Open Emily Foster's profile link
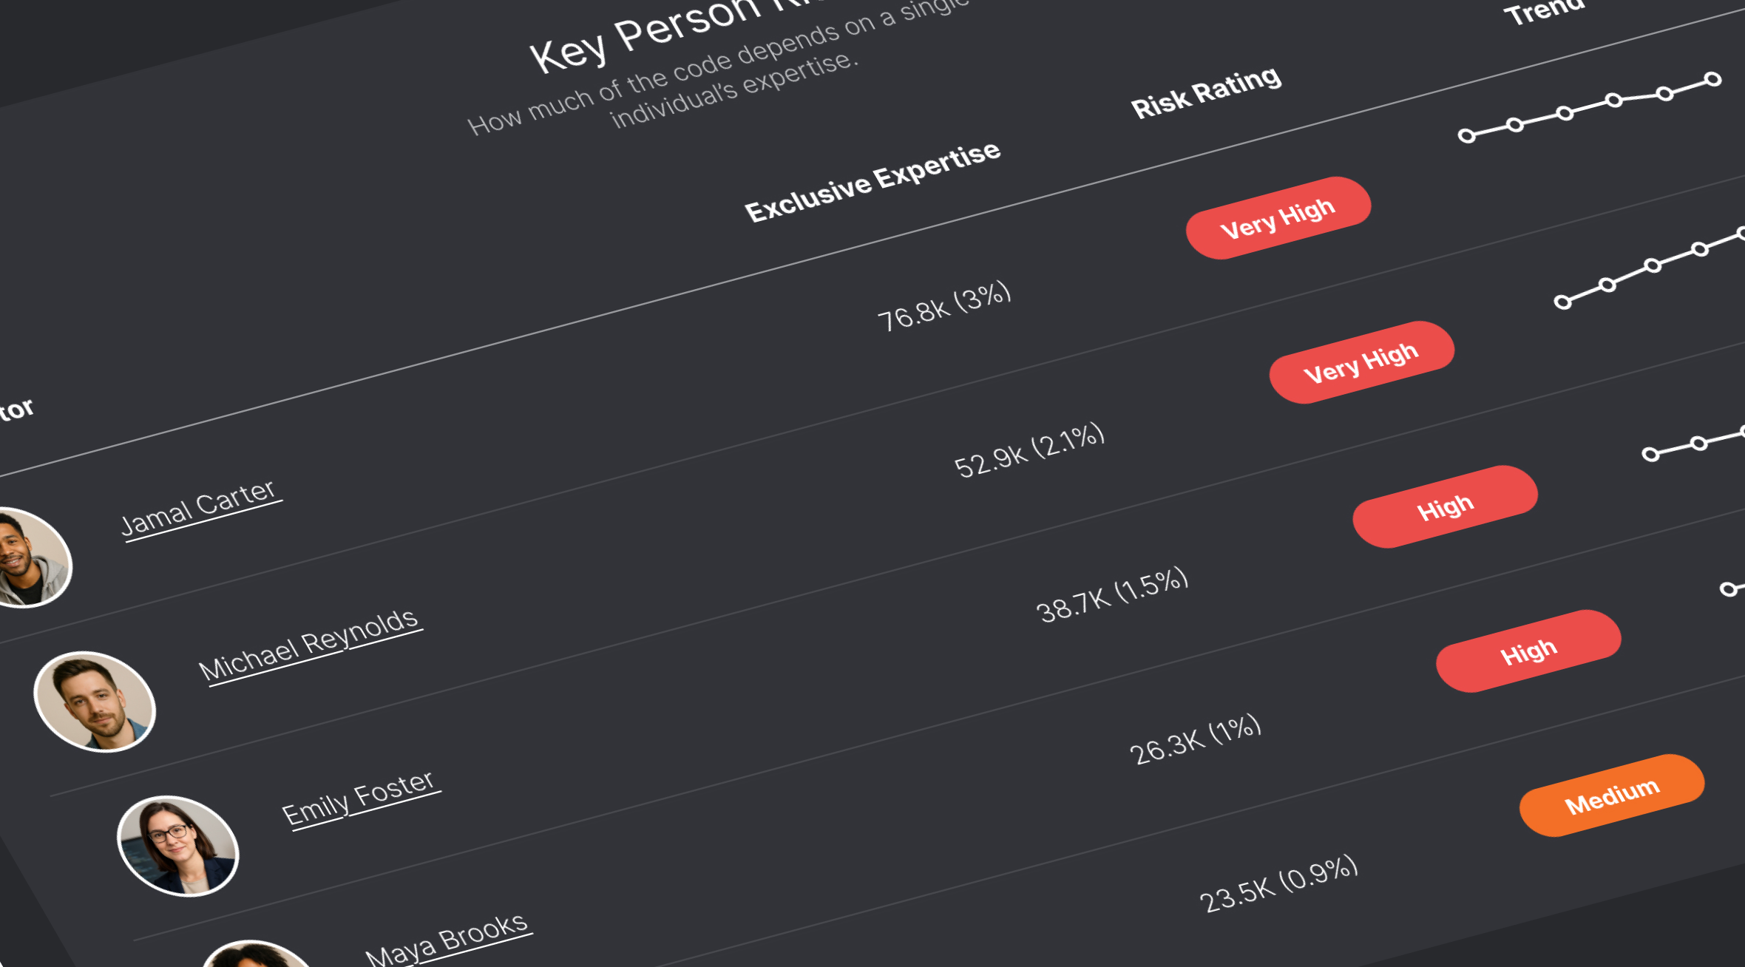Screen dimensions: 1745x967 359,798
